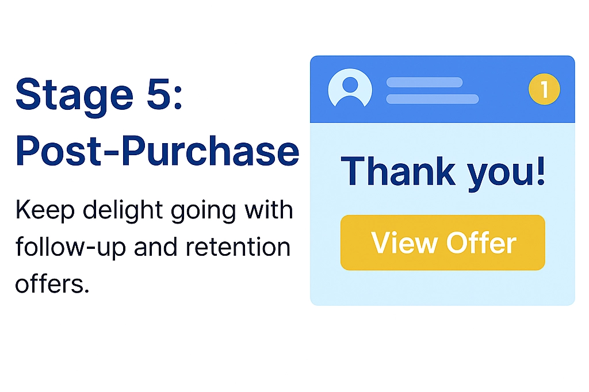Click the word offers. on the last line
The width and height of the screenshot is (589, 392).
pyautogui.click(x=52, y=283)
